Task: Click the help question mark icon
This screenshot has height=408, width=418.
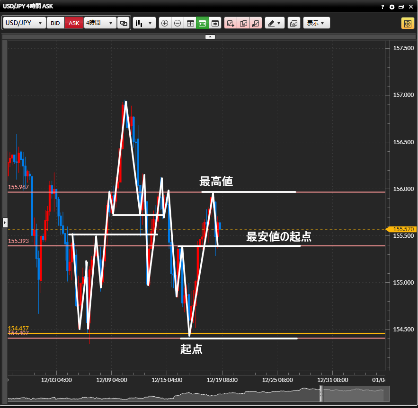Action: 382,7
